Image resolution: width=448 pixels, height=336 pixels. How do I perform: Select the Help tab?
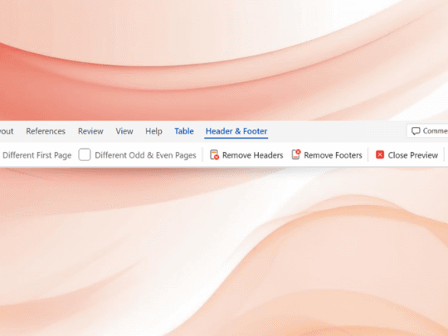coord(153,131)
